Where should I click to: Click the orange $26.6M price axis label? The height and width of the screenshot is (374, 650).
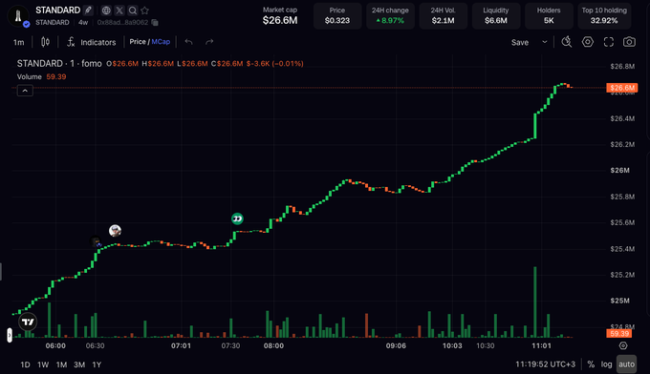(622, 88)
